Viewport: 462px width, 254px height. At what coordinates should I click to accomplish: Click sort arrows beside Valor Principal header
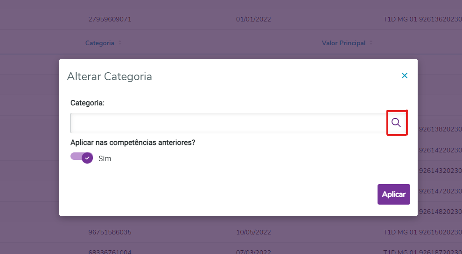click(x=371, y=43)
